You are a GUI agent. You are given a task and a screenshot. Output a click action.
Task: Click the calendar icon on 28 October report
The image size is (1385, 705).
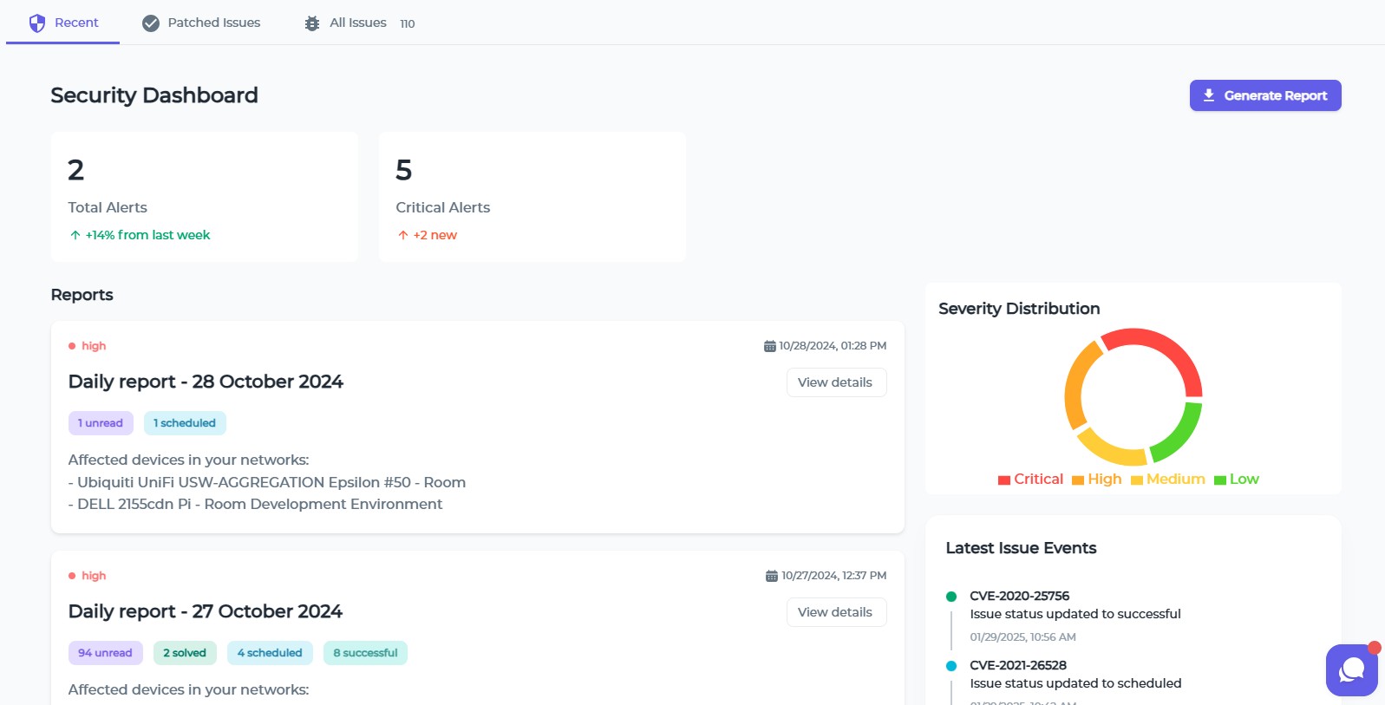pyautogui.click(x=769, y=346)
